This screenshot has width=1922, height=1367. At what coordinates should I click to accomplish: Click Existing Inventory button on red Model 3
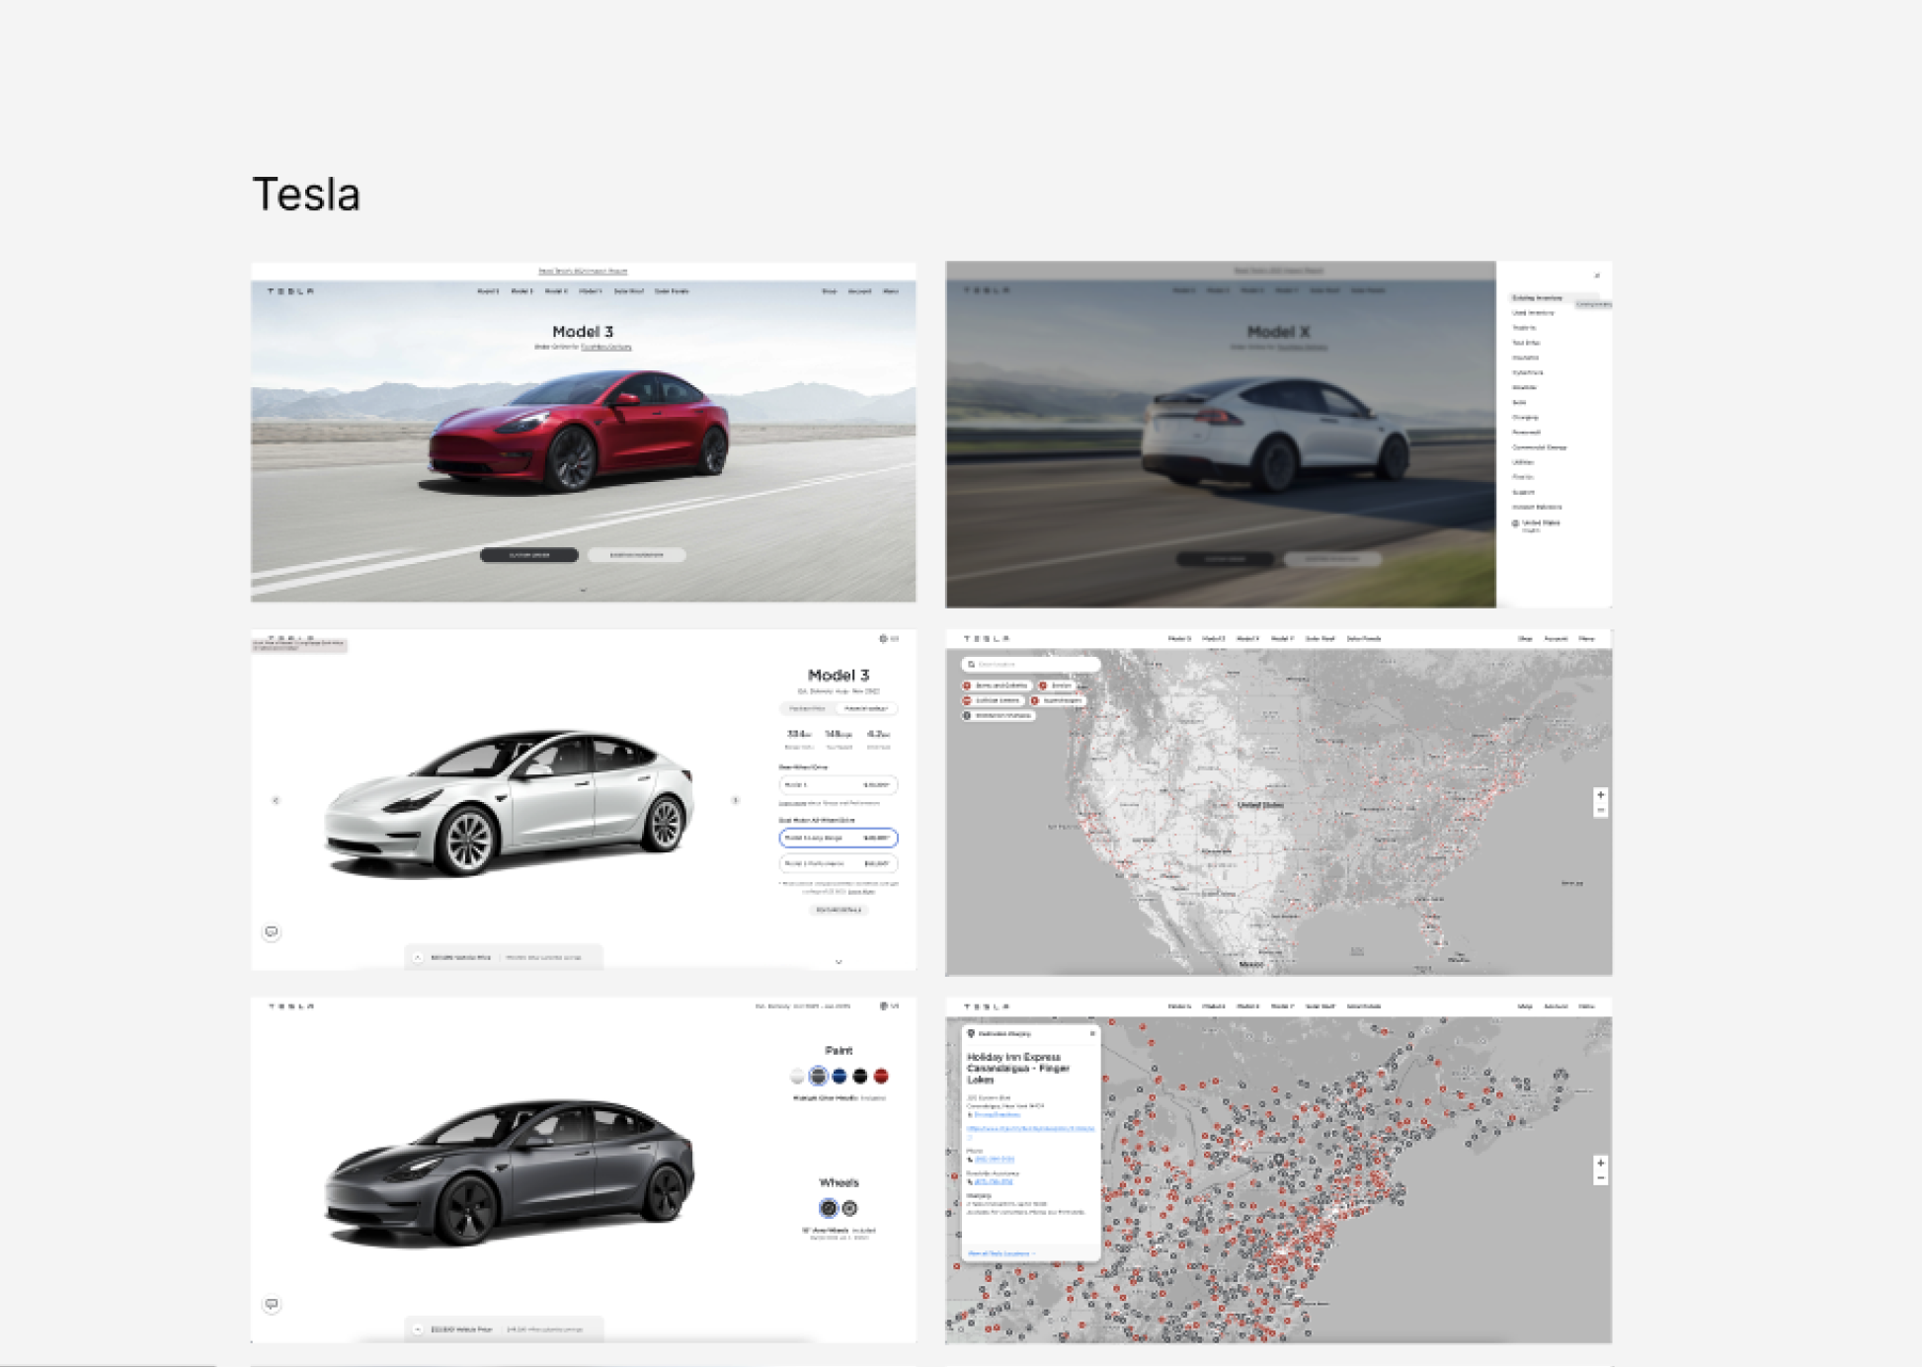(x=636, y=555)
